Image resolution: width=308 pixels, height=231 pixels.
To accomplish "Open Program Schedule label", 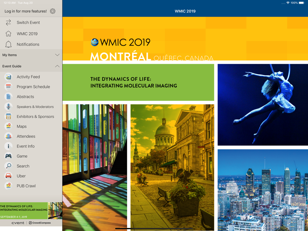I will (33, 87).
